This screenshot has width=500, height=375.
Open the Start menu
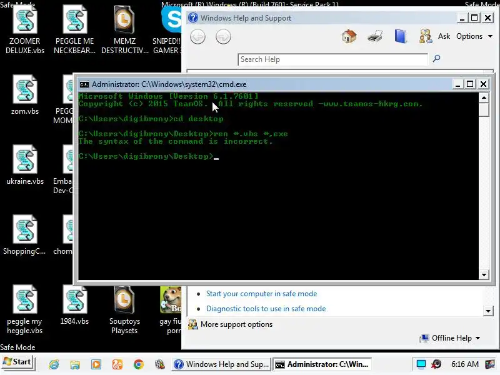(17, 362)
